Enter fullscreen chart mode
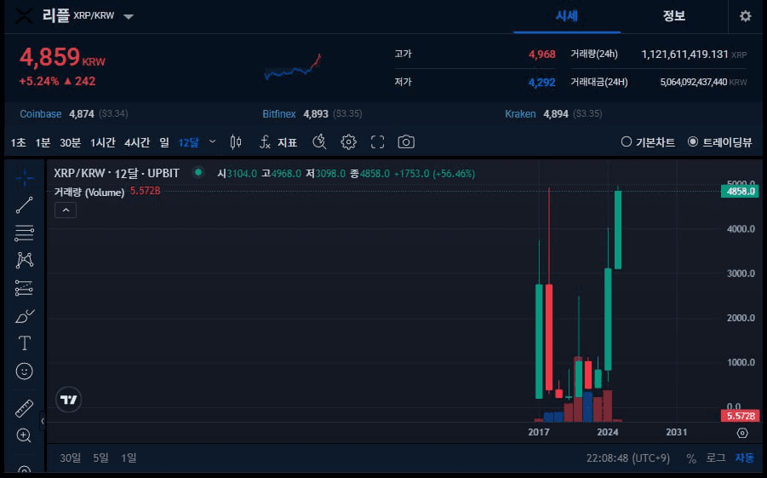Viewport: 767px width, 478px height. tap(377, 142)
